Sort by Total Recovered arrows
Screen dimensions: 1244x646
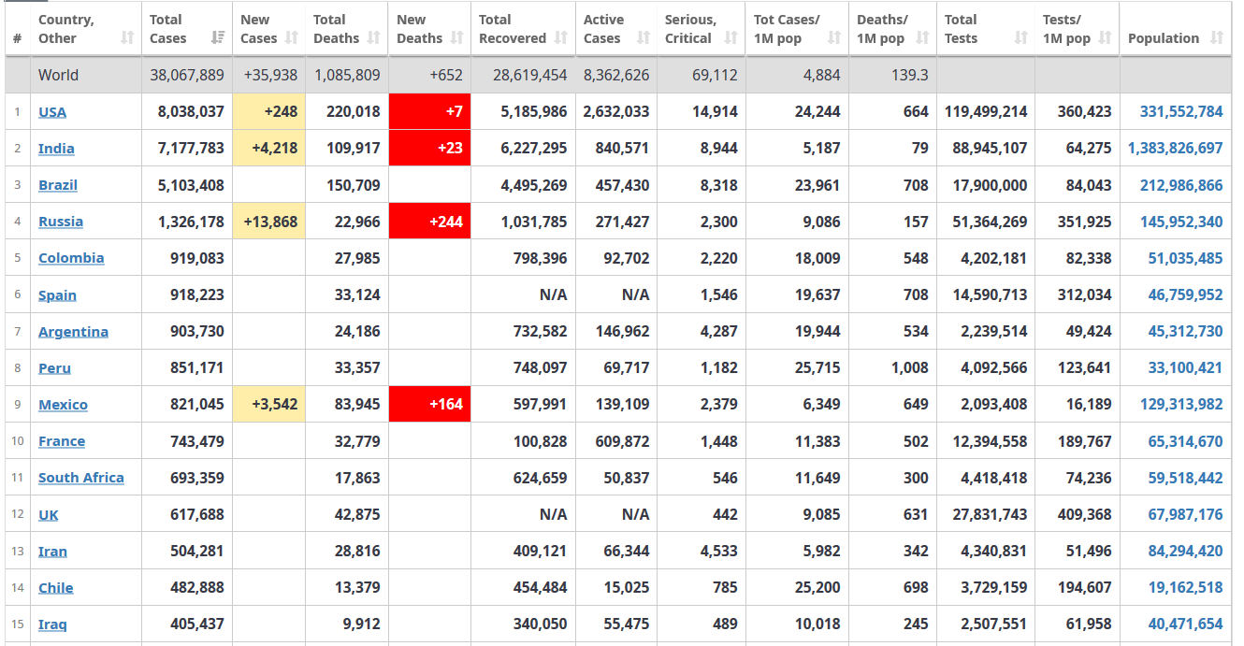(x=561, y=38)
